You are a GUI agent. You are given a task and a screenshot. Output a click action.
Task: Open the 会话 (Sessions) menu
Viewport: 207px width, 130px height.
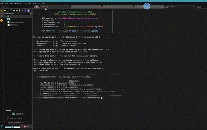6,3
